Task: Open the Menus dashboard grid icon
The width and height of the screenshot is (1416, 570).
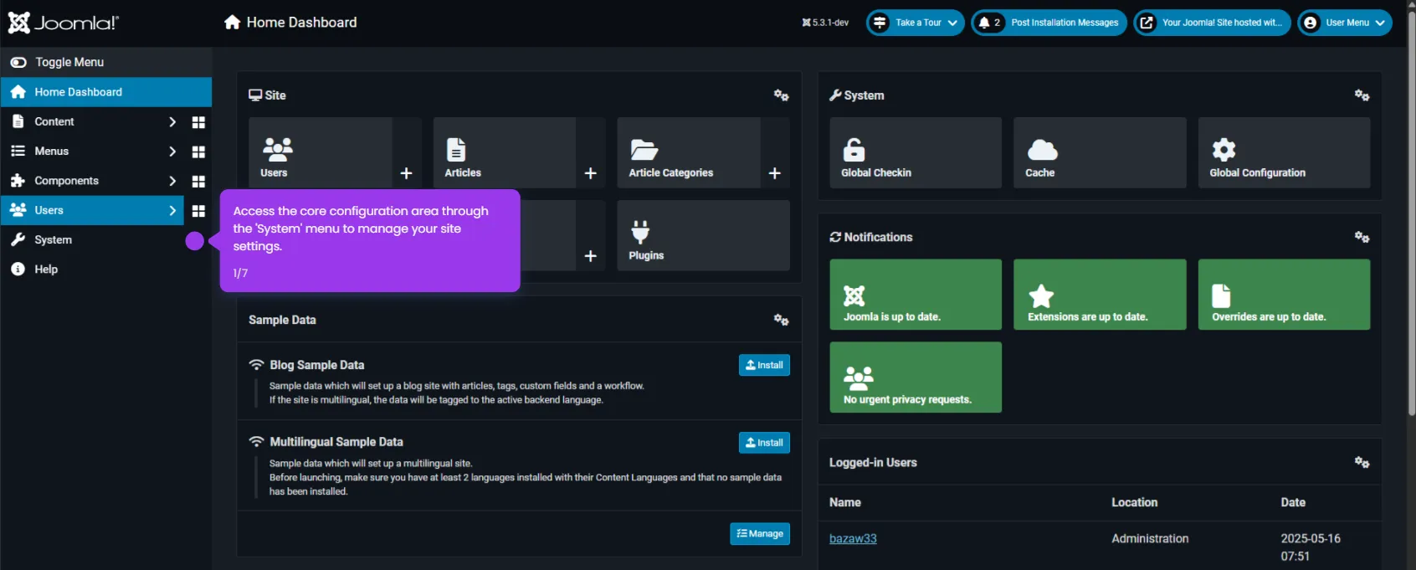Action: pos(198,151)
